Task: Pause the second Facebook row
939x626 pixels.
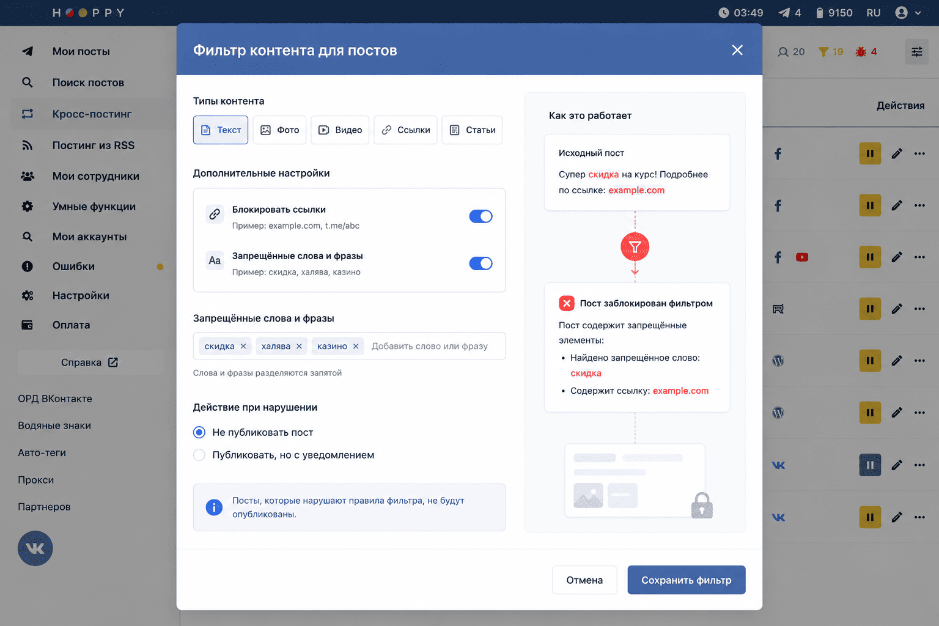Action: (870, 205)
